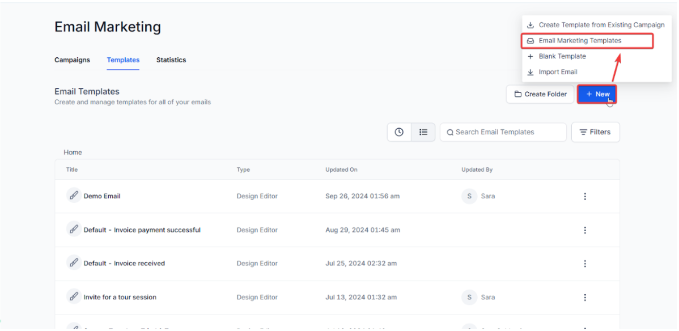Switch to list view icon
Image resolution: width=679 pixels, height=331 pixels.
point(423,132)
